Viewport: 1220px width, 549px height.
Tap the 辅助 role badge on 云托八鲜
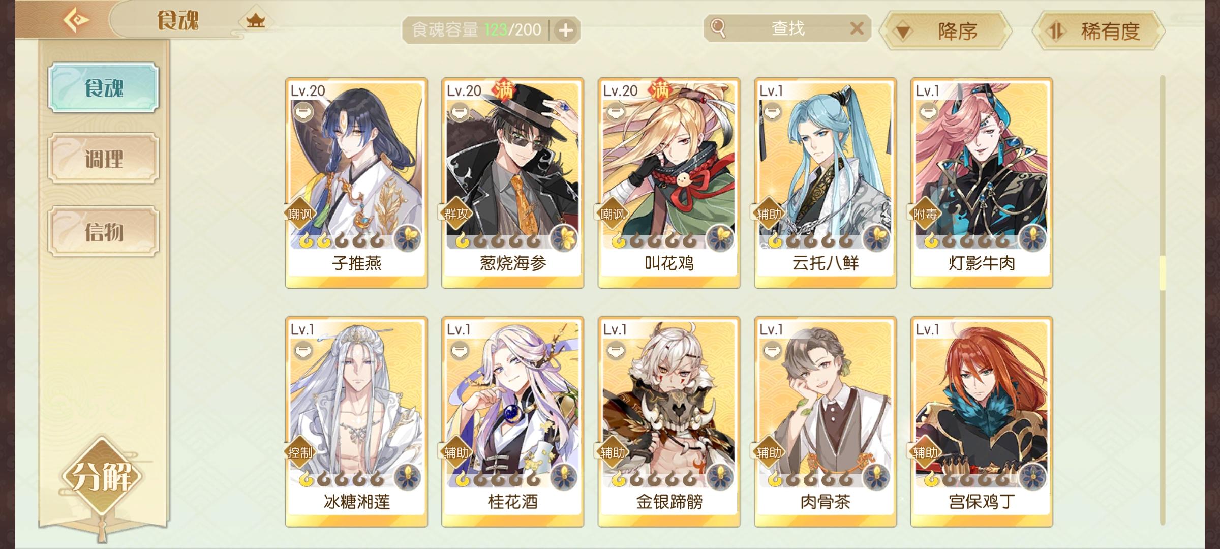[x=769, y=214]
